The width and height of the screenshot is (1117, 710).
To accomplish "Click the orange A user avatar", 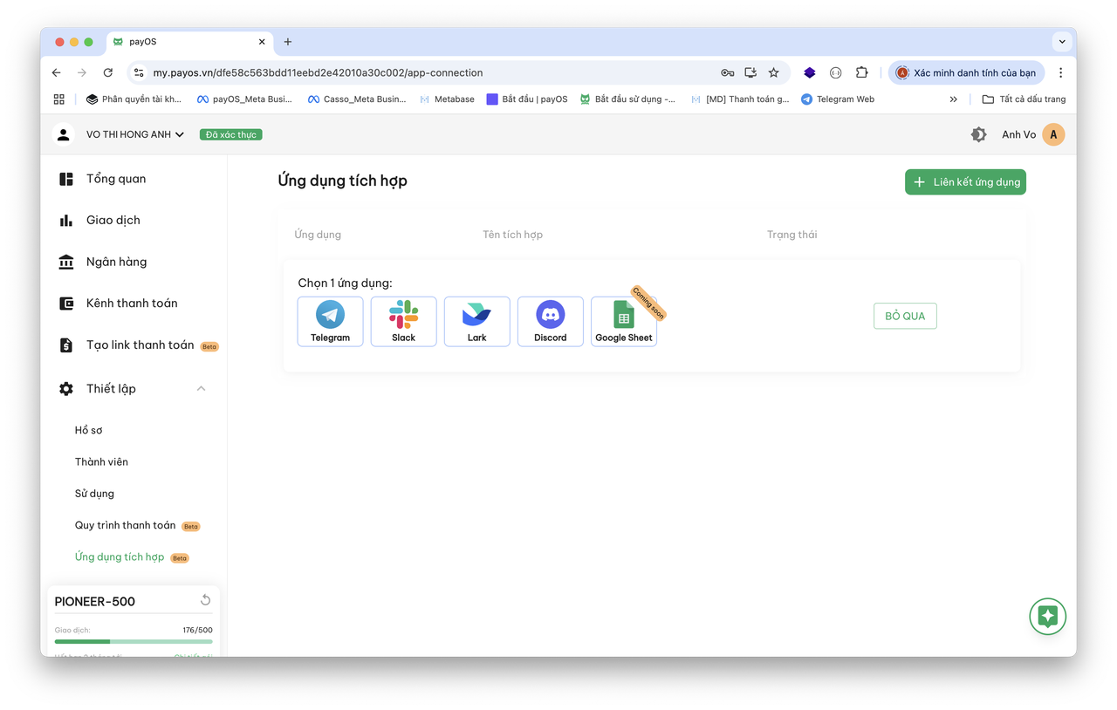I will point(1053,134).
